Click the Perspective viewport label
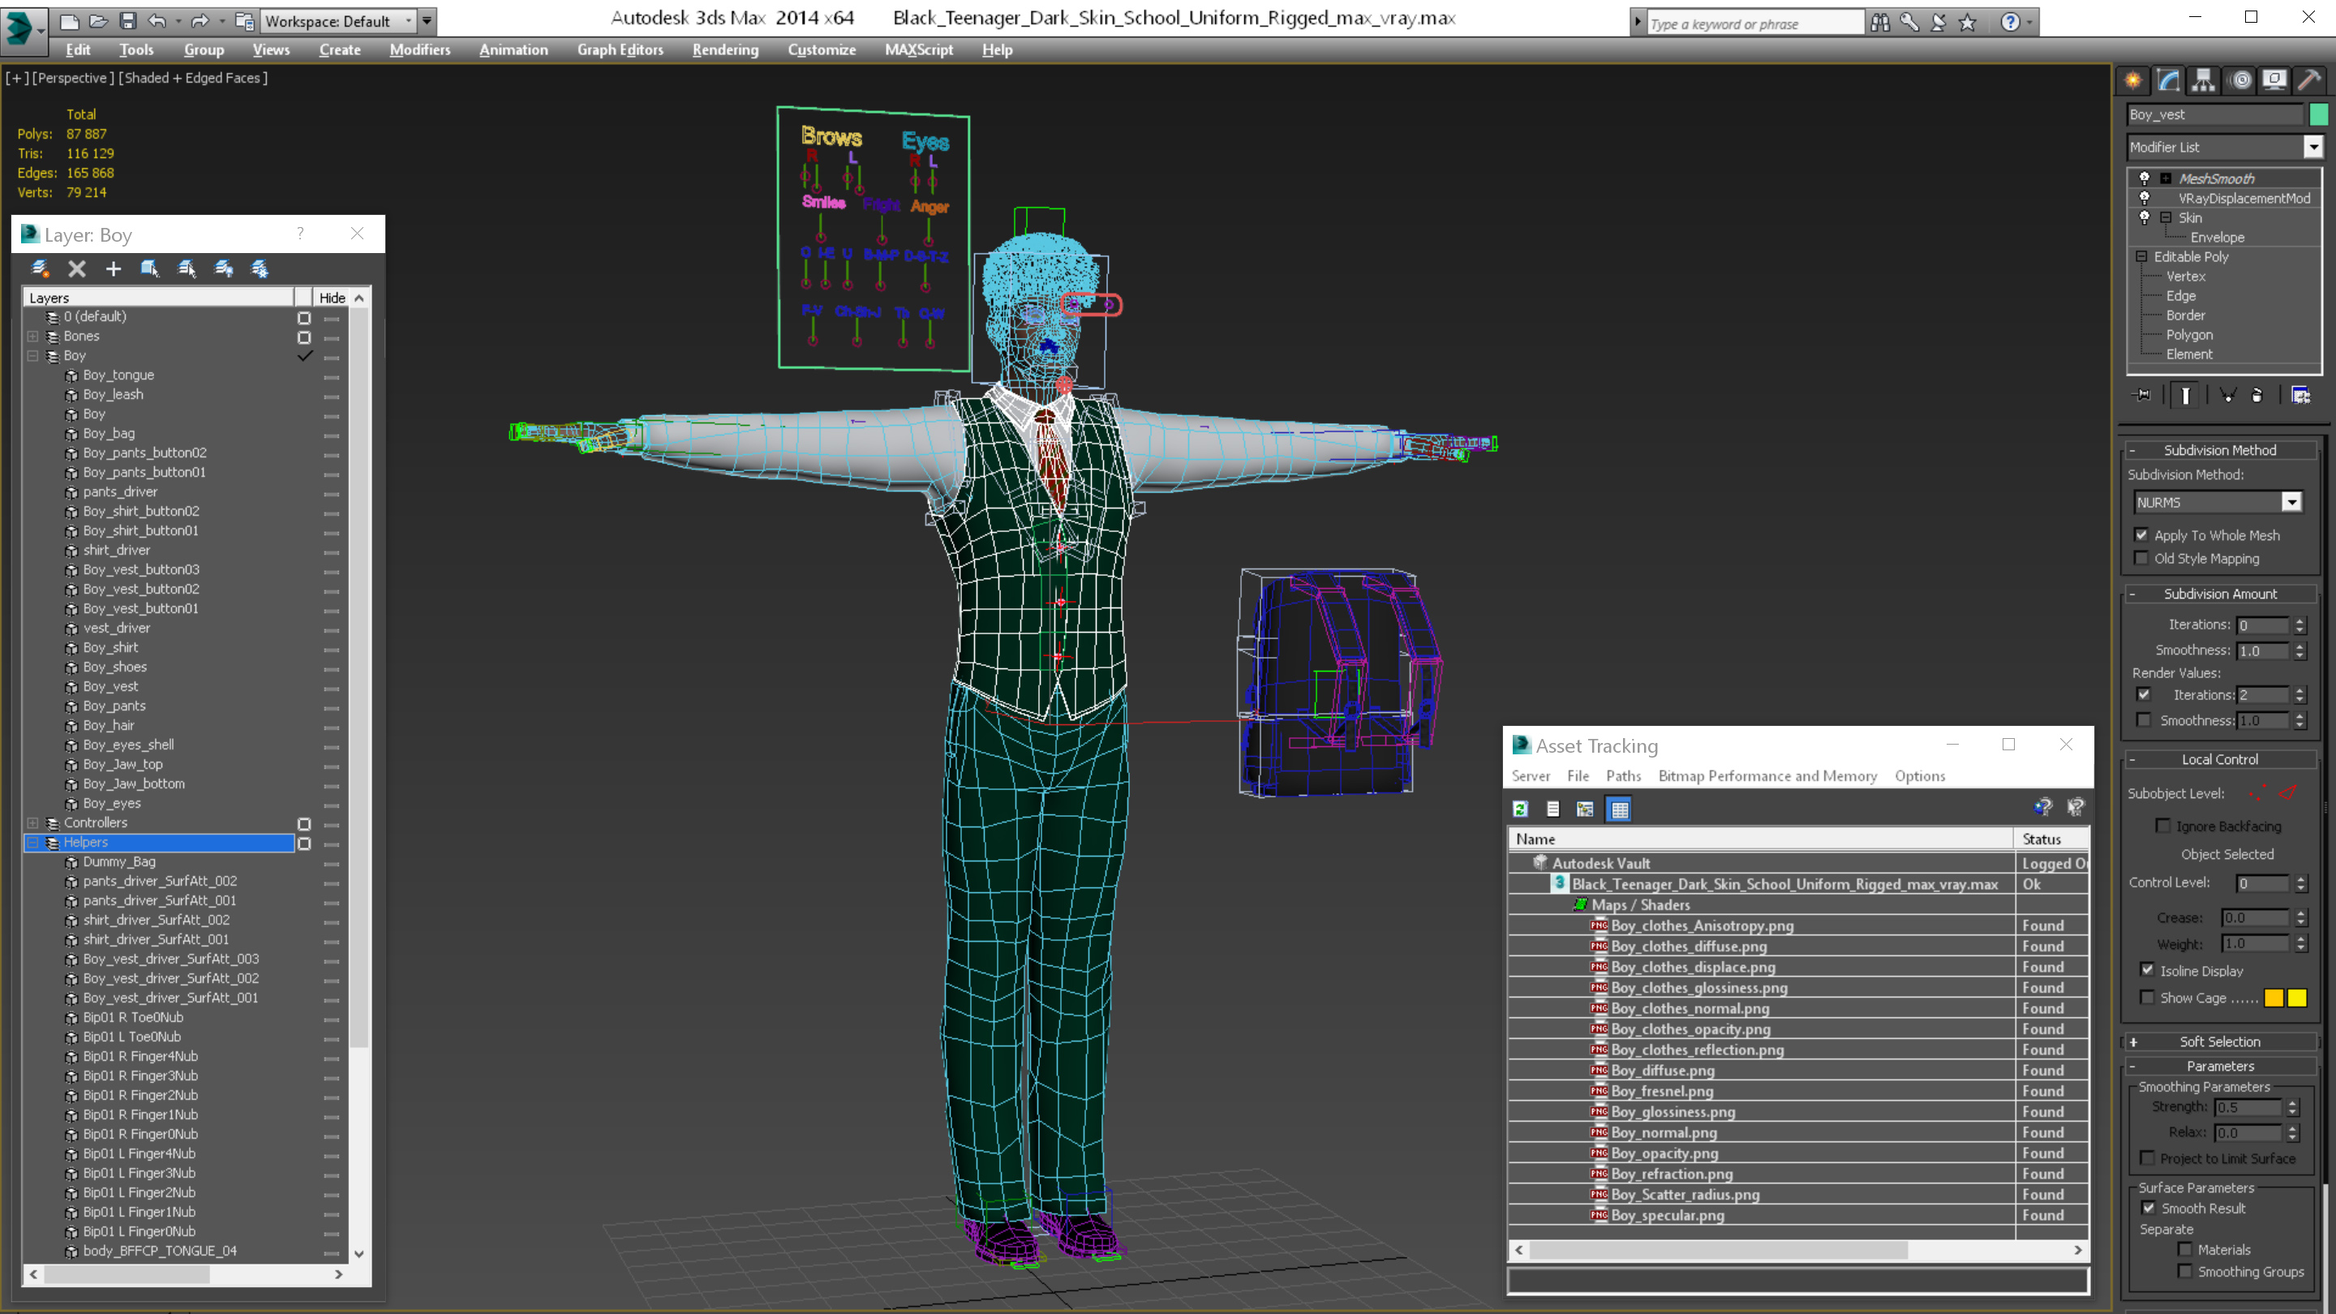The width and height of the screenshot is (2336, 1314). click(74, 78)
